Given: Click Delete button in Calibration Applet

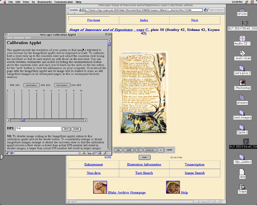Looking at the screenshot, I should (76, 129).
